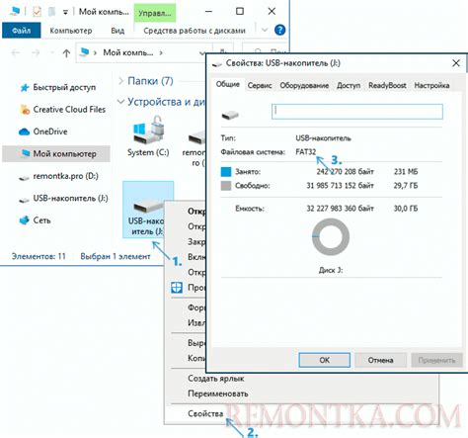The height and width of the screenshot is (438, 468).
Task: Choose Переименовать in the context menu
Action: click(x=218, y=394)
